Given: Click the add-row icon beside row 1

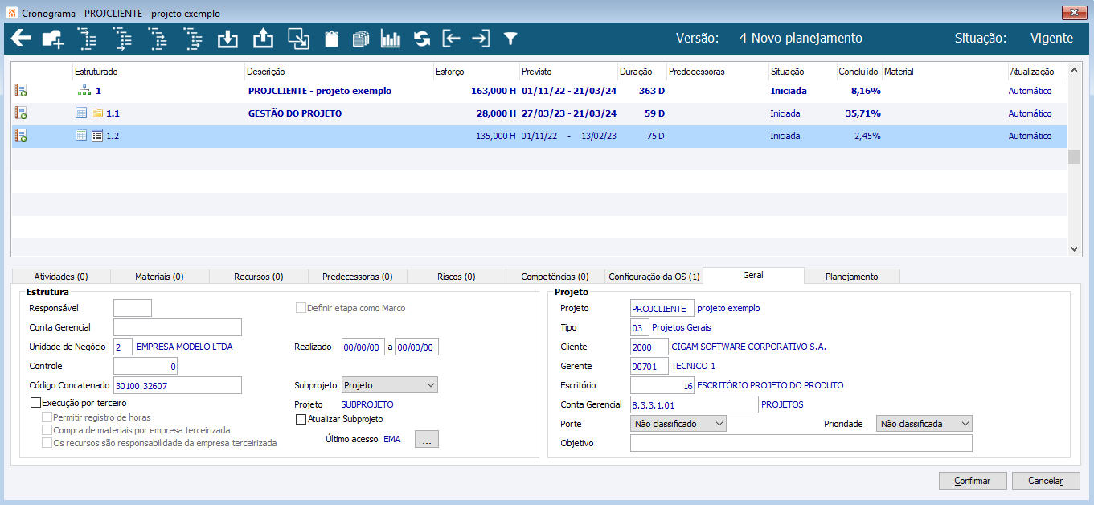Looking at the screenshot, I should [x=21, y=91].
